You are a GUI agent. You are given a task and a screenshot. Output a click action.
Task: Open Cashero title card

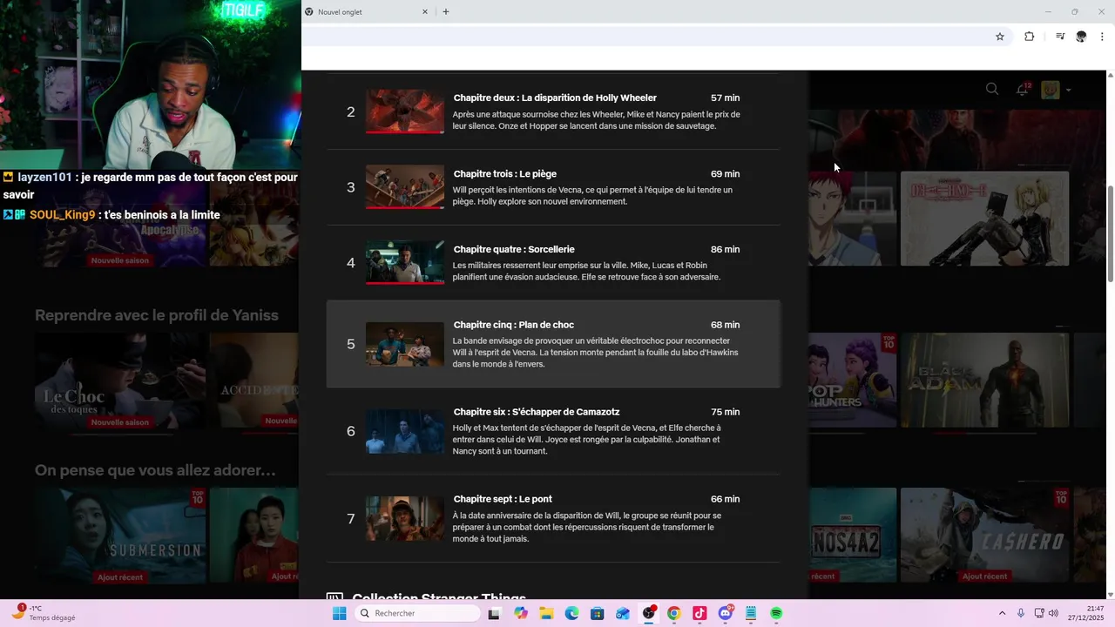[x=984, y=536]
